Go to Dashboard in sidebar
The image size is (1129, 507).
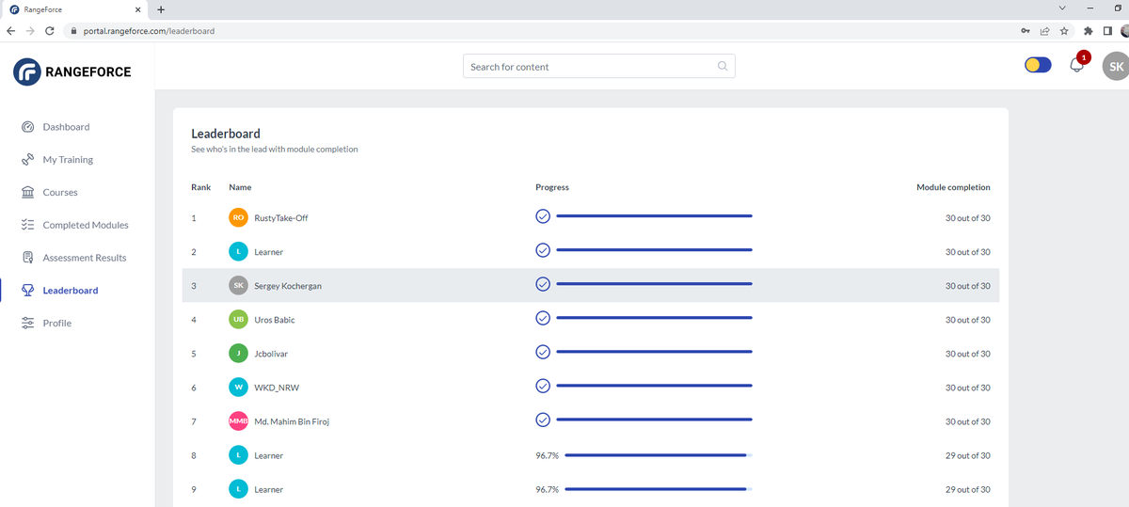click(x=66, y=127)
